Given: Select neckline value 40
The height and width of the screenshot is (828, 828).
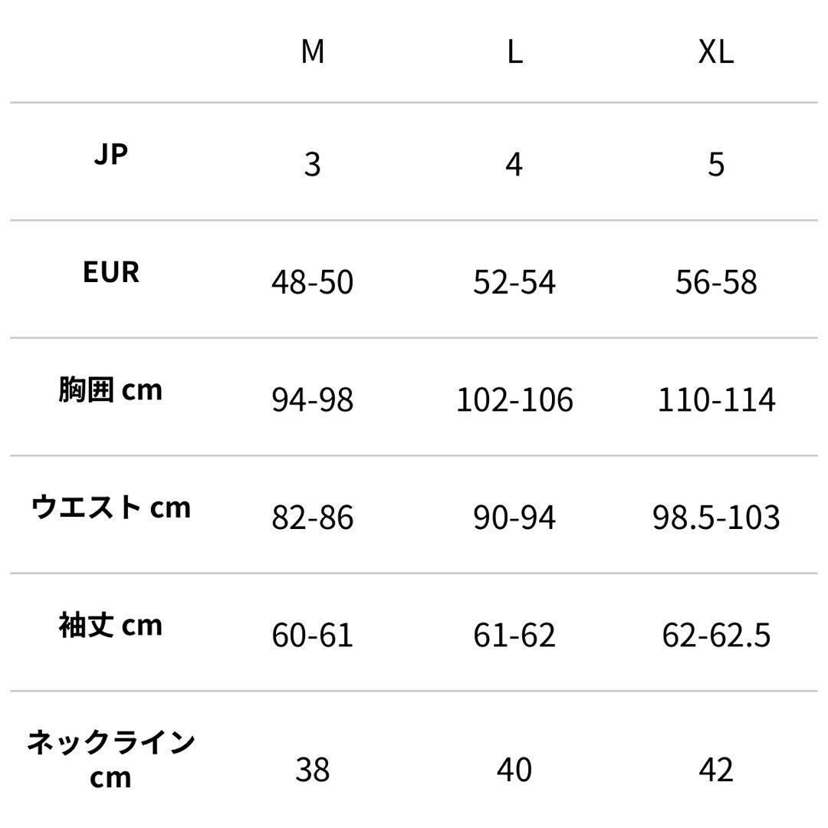Looking at the screenshot, I should pos(514,770).
